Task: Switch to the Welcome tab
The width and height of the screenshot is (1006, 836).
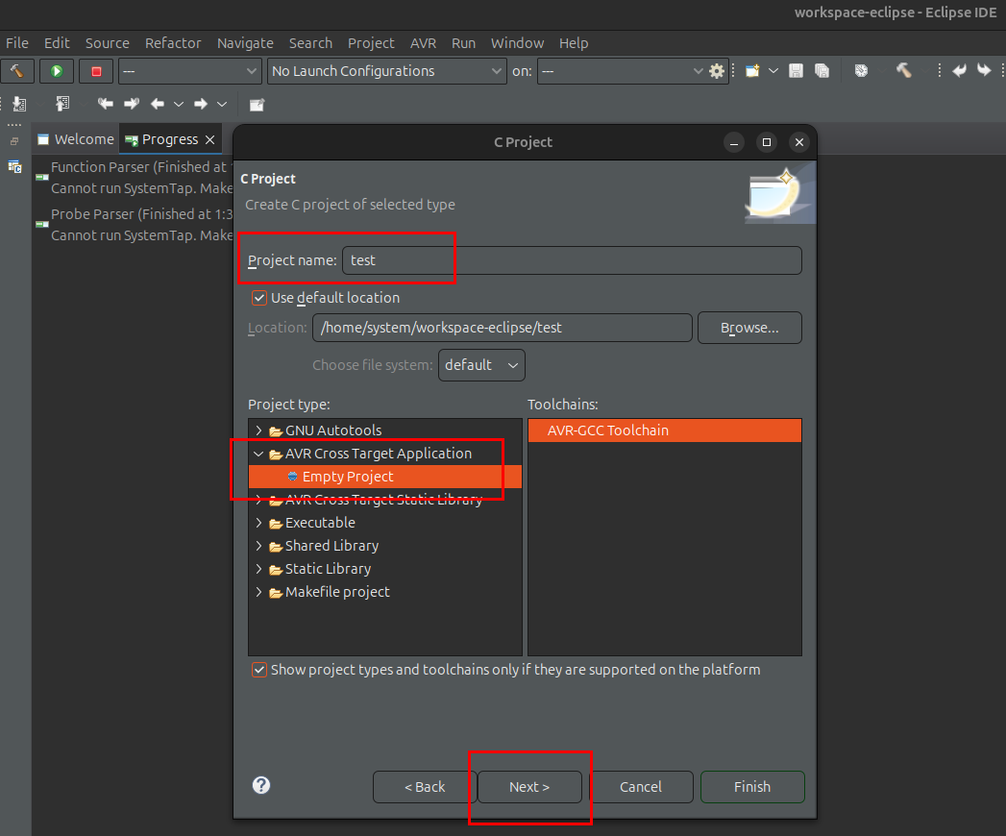Action: tap(76, 139)
